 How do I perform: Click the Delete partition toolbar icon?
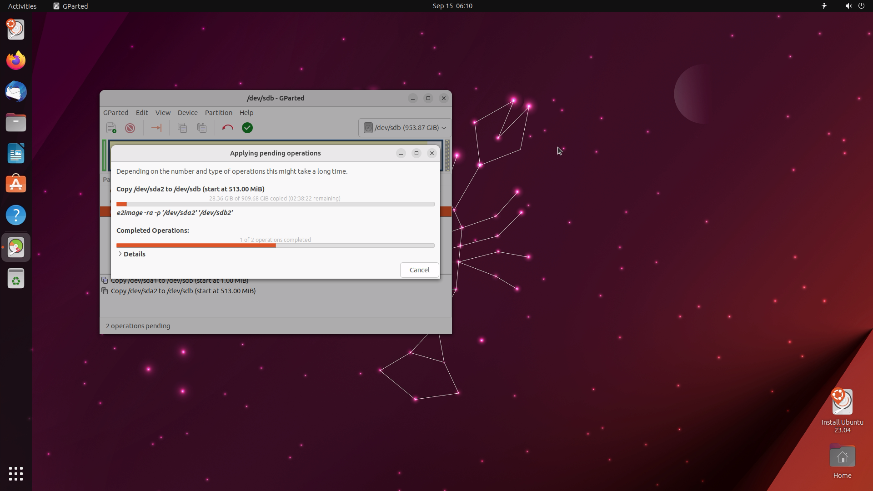point(130,128)
